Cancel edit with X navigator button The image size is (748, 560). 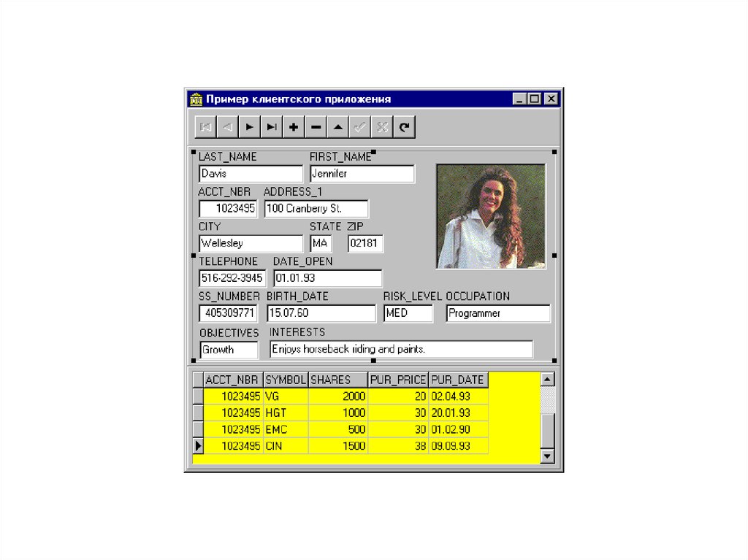[x=381, y=127]
